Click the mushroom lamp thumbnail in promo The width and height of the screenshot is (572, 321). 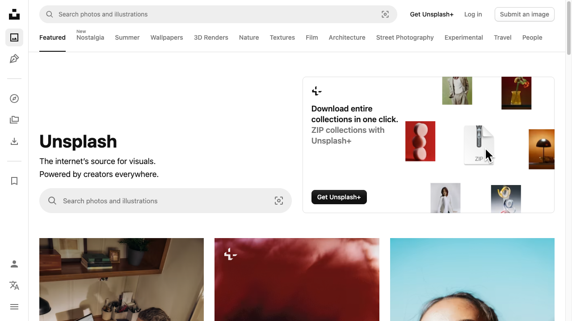point(542,149)
